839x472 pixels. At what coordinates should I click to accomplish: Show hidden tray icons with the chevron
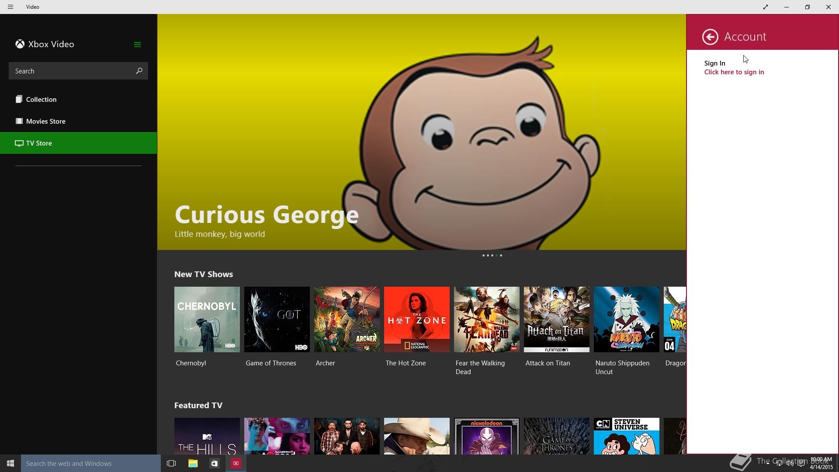[x=768, y=463]
